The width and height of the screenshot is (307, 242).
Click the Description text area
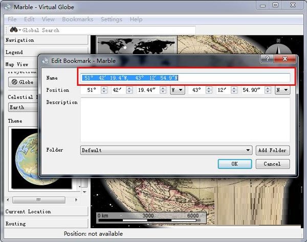(x=185, y=120)
